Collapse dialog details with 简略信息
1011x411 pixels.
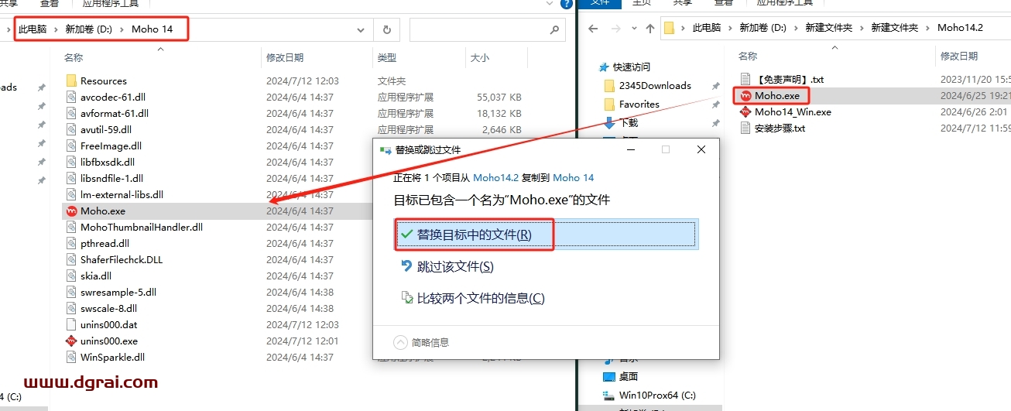point(421,342)
